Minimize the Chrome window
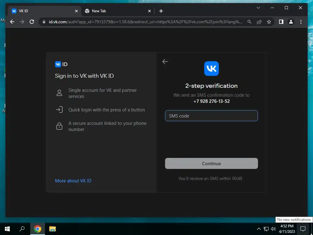 point(272,8)
